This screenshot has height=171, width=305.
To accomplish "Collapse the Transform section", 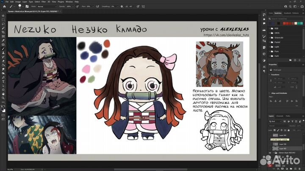I will [x=269, y=75].
